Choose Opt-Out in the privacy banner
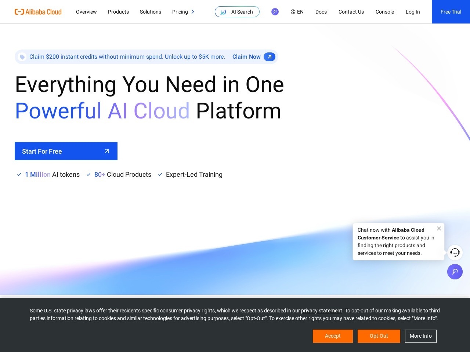Screen dimensions: 470x352 tap(379, 336)
